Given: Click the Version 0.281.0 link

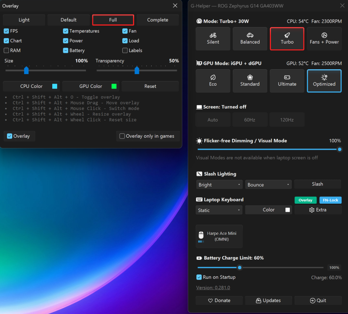Looking at the screenshot, I should click(x=213, y=288).
